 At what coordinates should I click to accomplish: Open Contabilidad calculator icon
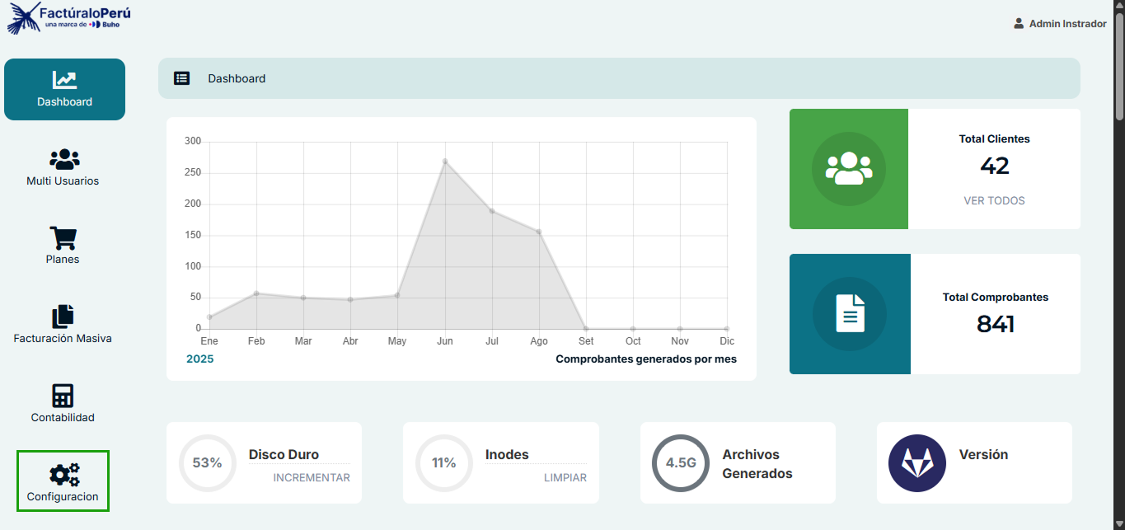click(63, 396)
